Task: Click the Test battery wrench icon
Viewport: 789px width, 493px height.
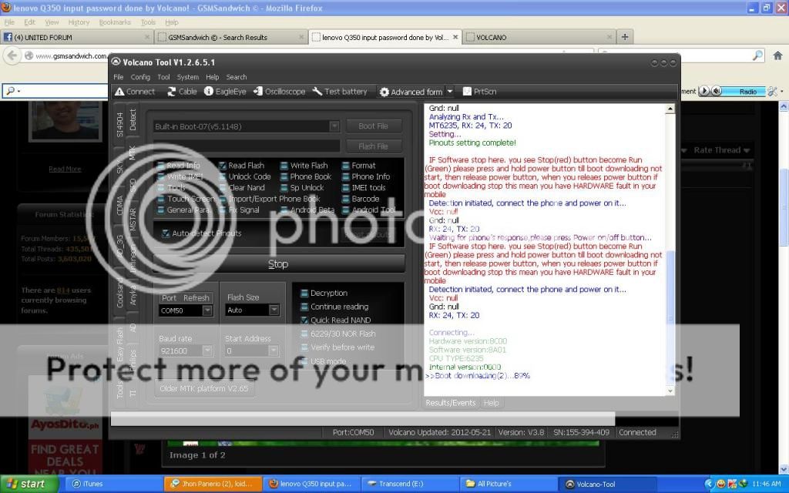Action: pos(317,92)
